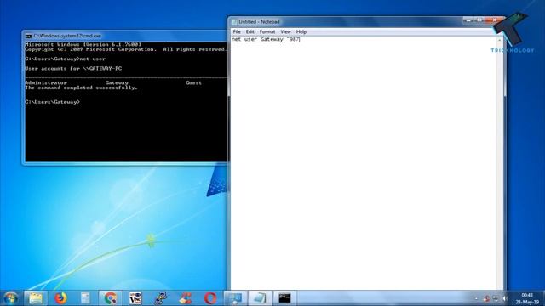545x306 pixels.
Task: Launch Opera browser from the taskbar
Action: click(210, 298)
